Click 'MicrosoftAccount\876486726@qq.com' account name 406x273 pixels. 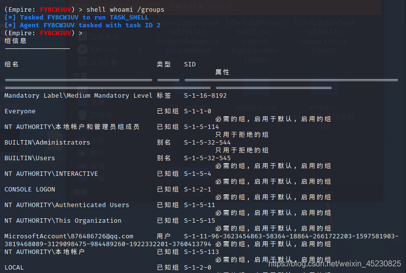pyautogui.click(x=69, y=236)
